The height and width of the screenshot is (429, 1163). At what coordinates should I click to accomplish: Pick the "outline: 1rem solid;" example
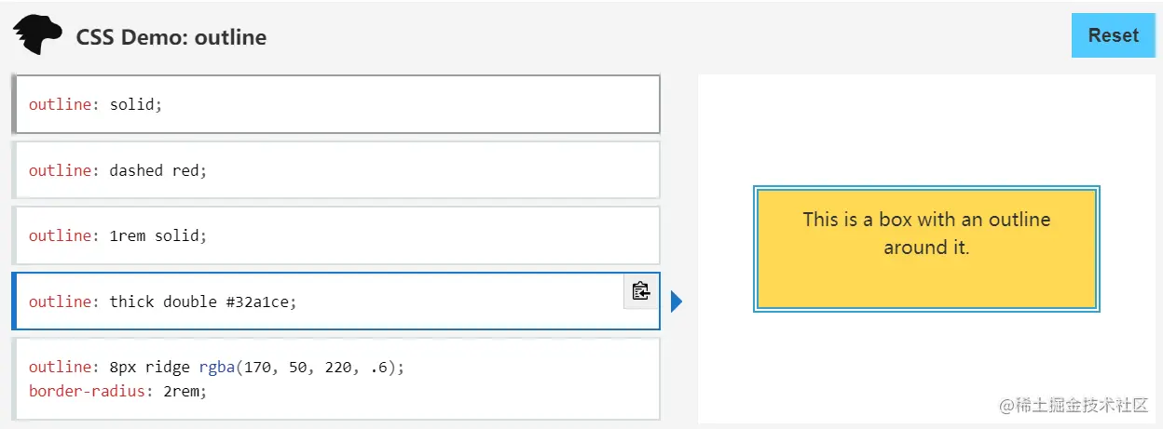[x=335, y=235]
